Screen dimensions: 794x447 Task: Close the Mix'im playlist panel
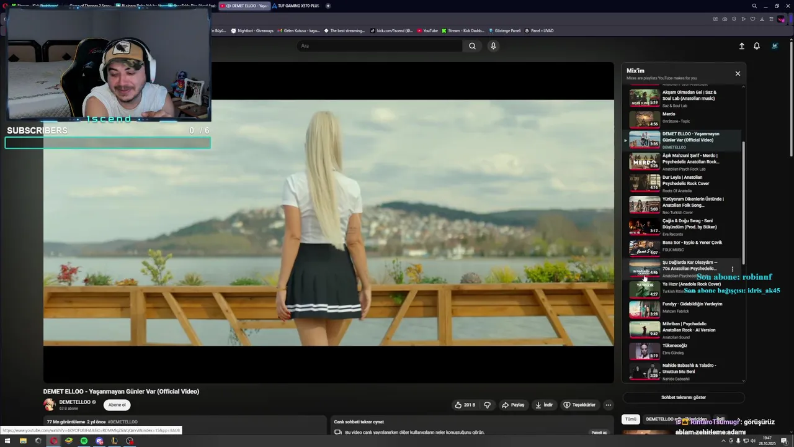pos(738,73)
